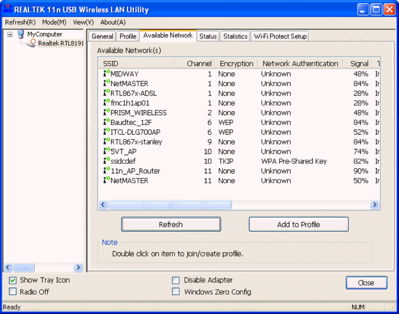Click the antenna icon beside PRISM_WIRELESS
This screenshot has height=314, width=399.
click(106, 112)
